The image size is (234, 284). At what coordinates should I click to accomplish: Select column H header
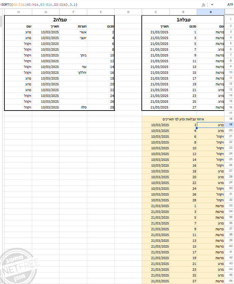[18, 12]
